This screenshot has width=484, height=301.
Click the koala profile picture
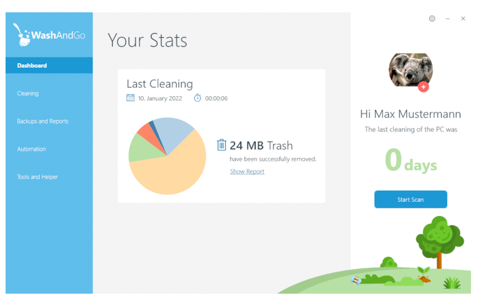tap(410, 70)
